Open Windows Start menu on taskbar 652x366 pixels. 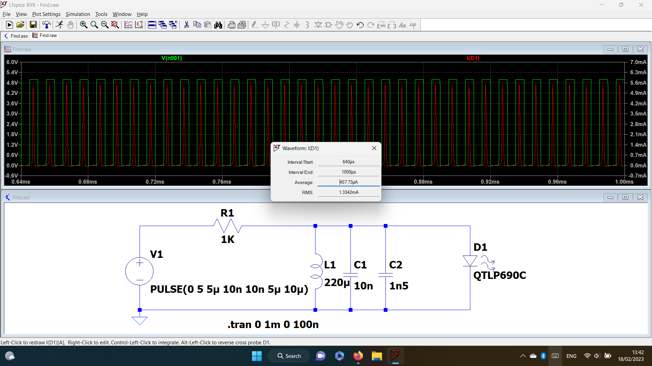(x=257, y=356)
